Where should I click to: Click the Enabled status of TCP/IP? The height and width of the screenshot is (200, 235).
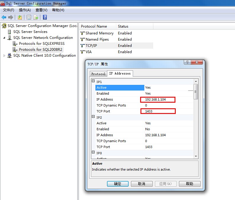click(125, 46)
